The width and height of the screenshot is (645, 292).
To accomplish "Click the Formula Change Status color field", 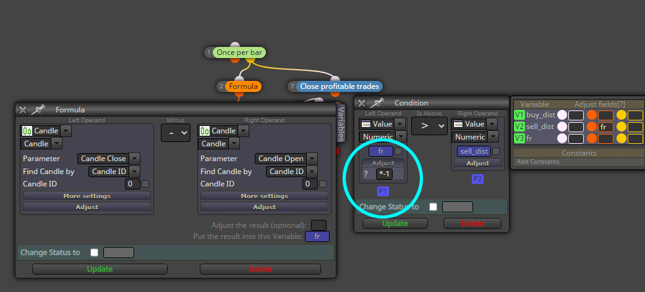I will (119, 252).
